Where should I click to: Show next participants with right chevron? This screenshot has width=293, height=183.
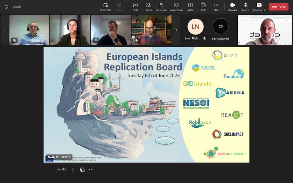pos(176,30)
